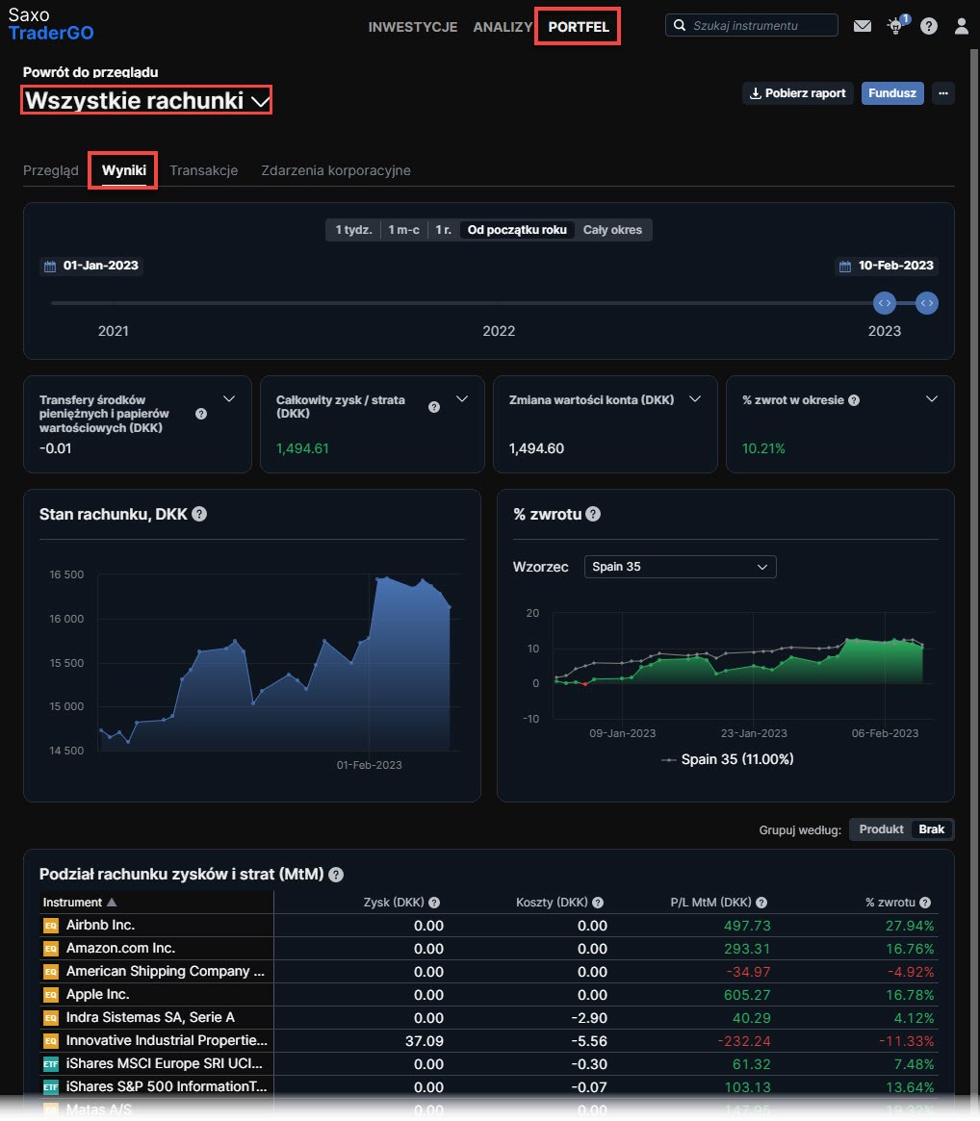
Task: Open the INWESTYCJE menu
Action: [x=413, y=27]
